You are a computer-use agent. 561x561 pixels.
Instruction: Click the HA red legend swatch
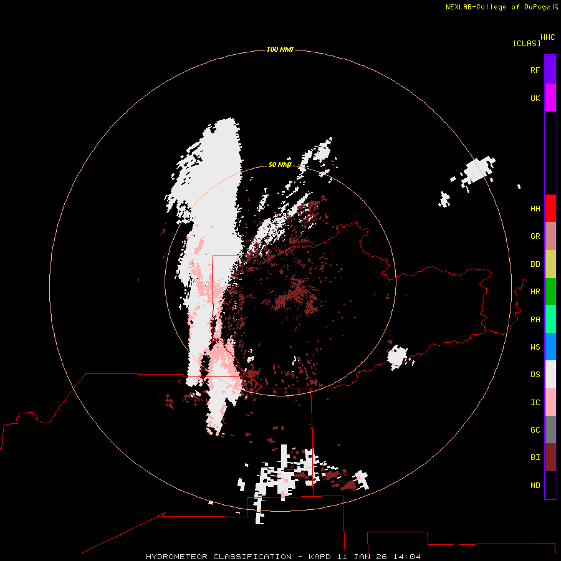[550, 208]
